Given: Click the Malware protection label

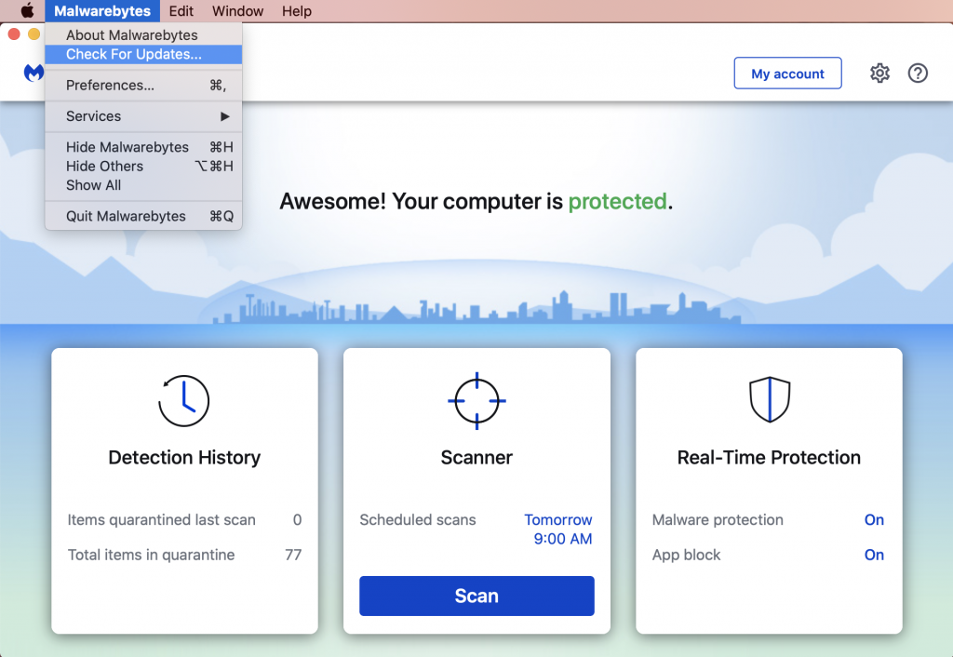Looking at the screenshot, I should tap(718, 519).
